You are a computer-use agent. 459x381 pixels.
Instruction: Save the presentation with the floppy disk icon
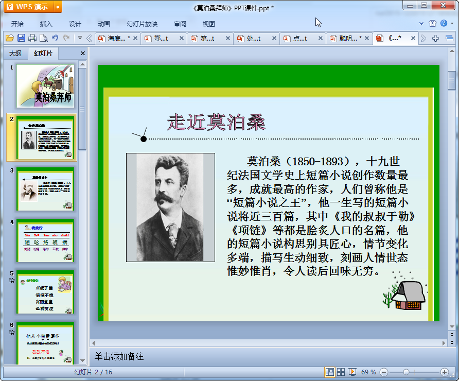coord(21,38)
